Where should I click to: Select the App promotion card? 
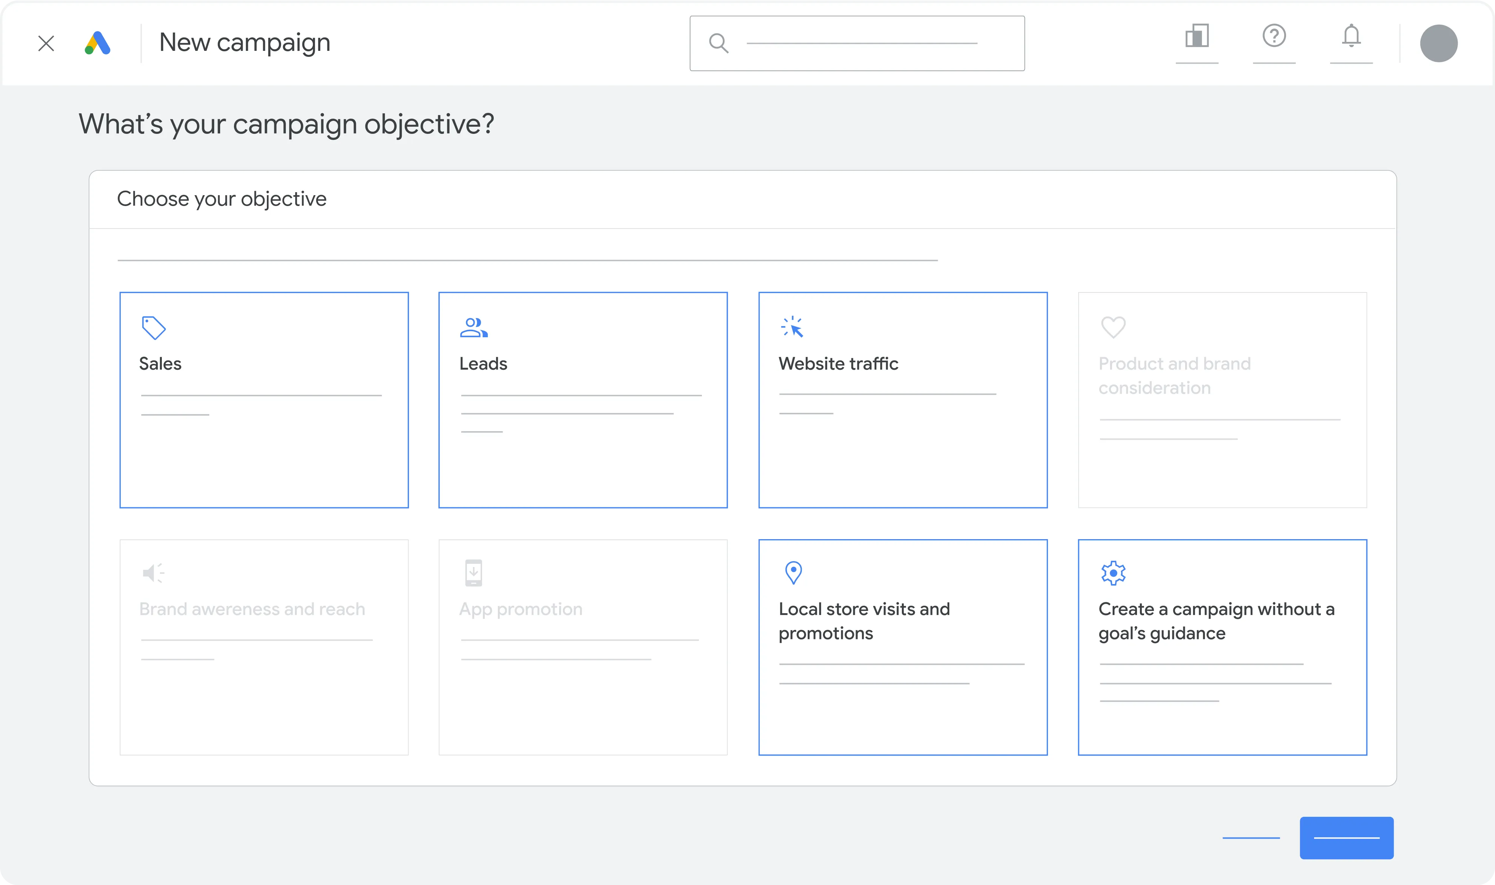[583, 647]
